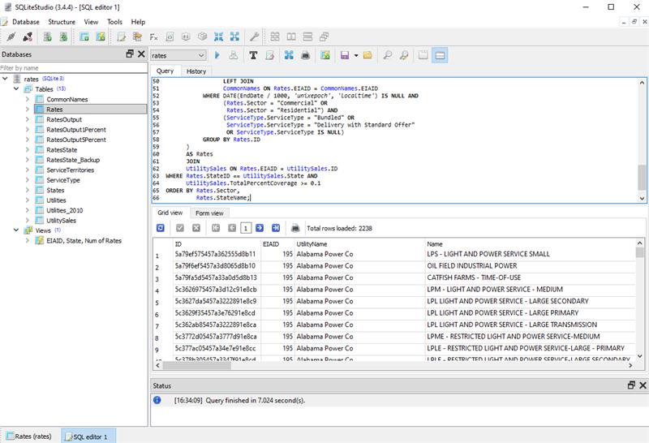Open SQL file with the folder icon

367,55
